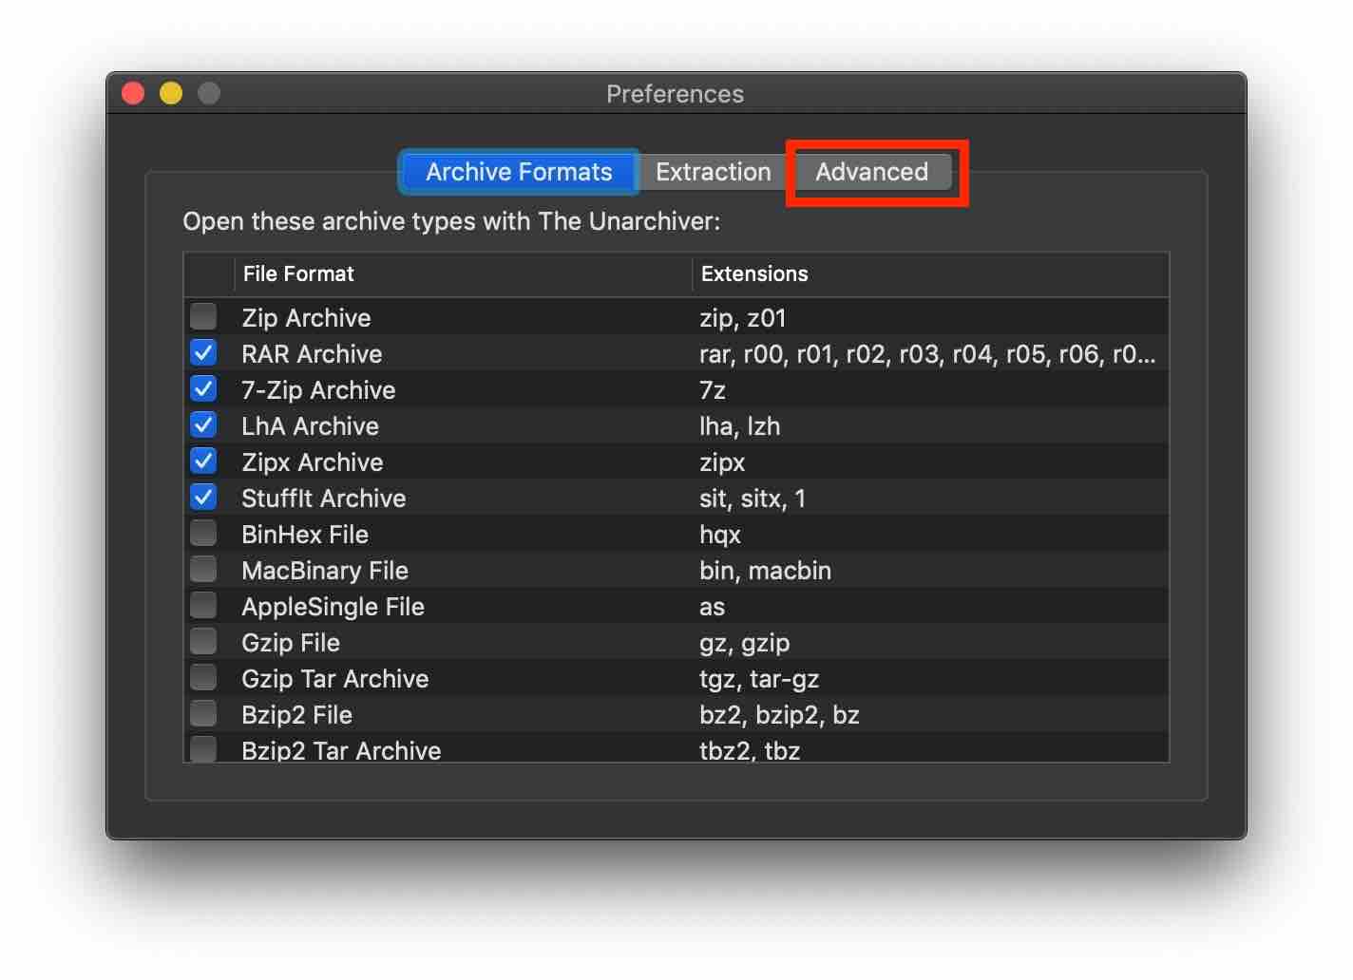
Task: Click the '7z' extension cell
Action: [713, 390]
